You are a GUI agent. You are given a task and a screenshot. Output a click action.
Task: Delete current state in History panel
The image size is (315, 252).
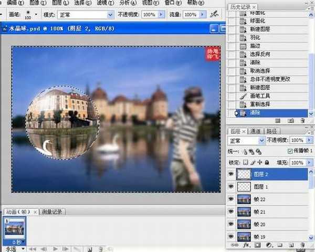tap(302, 121)
